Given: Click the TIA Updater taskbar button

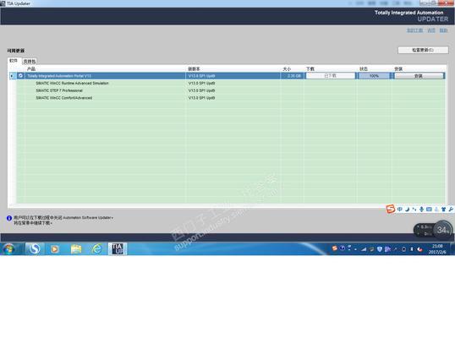Looking at the screenshot, I should 118,248.
